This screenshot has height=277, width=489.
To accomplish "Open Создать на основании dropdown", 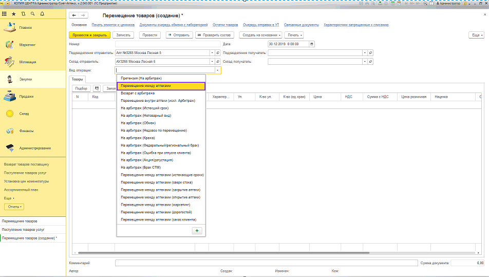I will [x=259, y=35].
